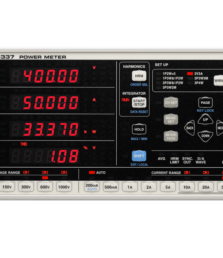
Task: Select the 600V voltage range
Action: coord(45,187)
